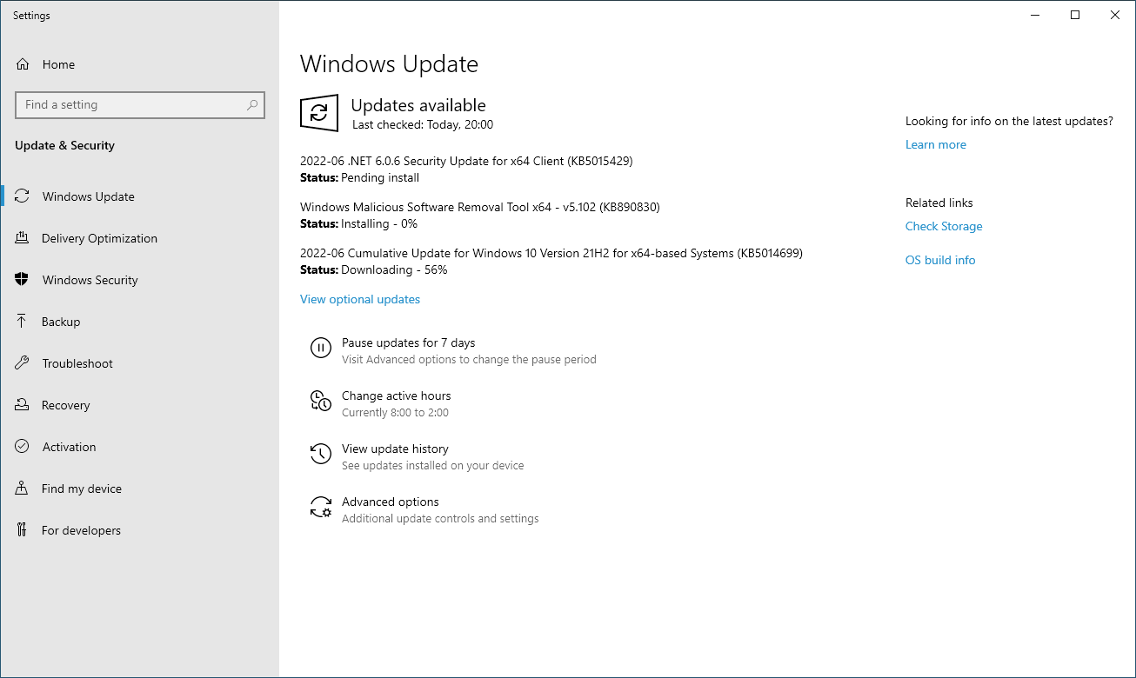Click the 'Updates available' heading
The image size is (1136, 678).
click(x=418, y=105)
